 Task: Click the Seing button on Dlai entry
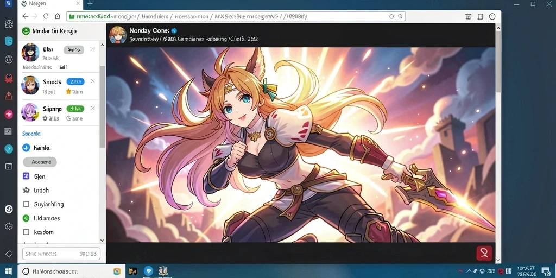pyautogui.click(x=74, y=49)
